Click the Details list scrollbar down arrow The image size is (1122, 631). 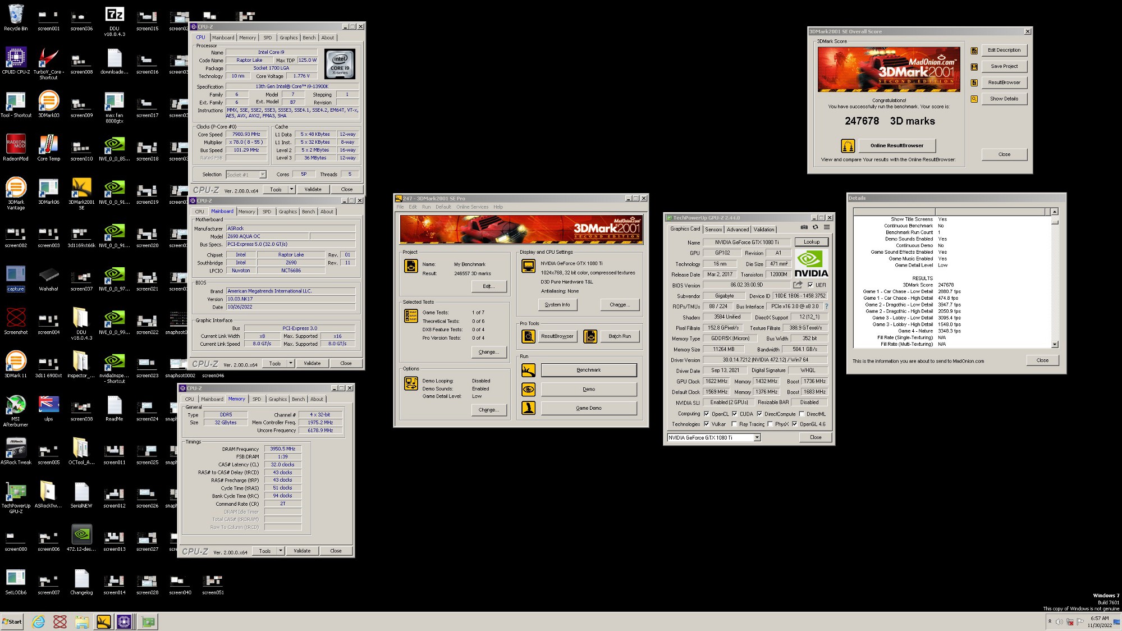1055,345
